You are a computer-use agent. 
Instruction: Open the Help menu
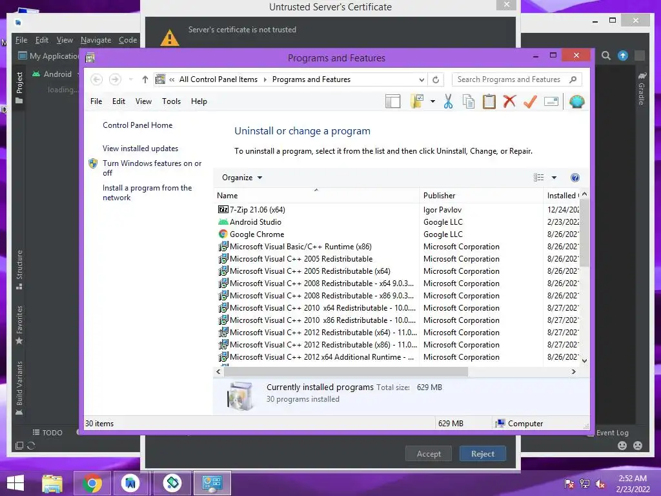pyautogui.click(x=199, y=101)
